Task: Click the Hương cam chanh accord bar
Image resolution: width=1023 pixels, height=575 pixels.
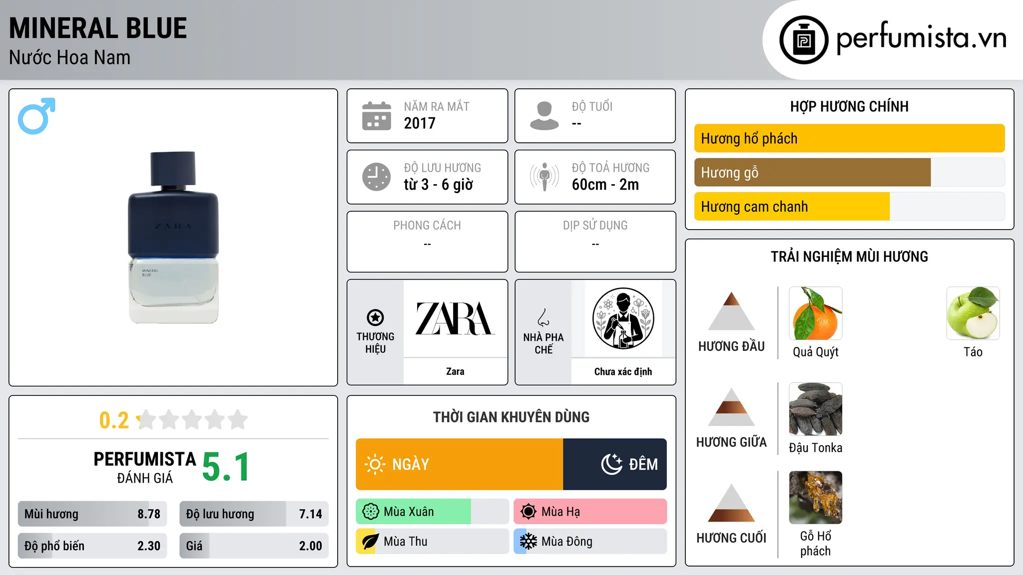Action: click(850, 207)
